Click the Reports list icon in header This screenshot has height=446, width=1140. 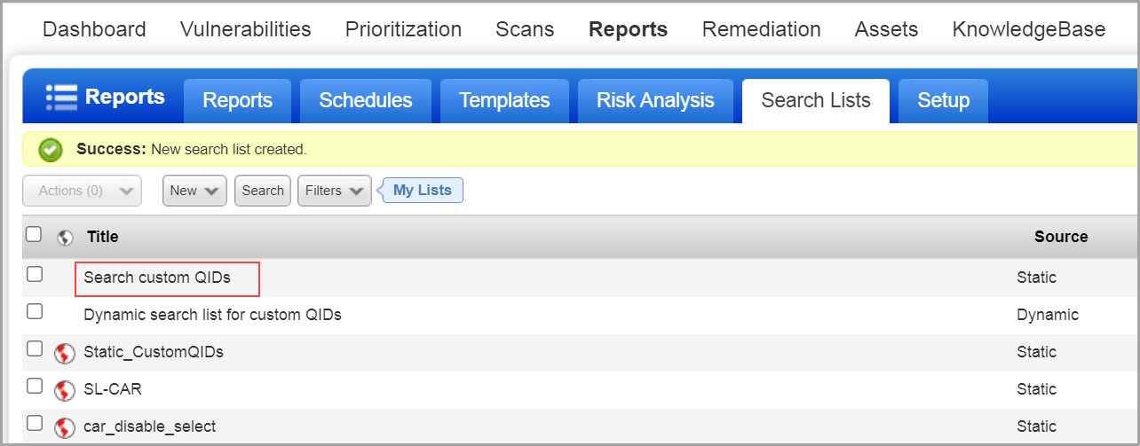[62, 96]
